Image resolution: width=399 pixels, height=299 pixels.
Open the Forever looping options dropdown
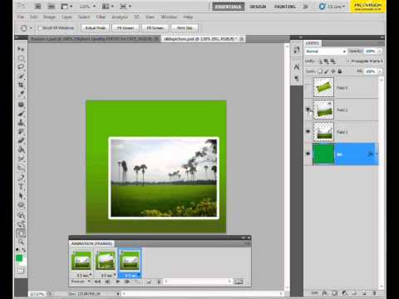point(81,282)
